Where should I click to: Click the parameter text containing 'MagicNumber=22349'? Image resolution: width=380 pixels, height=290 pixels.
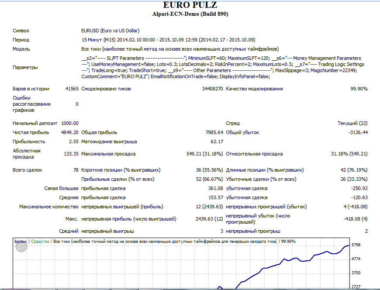coord(223,67)
